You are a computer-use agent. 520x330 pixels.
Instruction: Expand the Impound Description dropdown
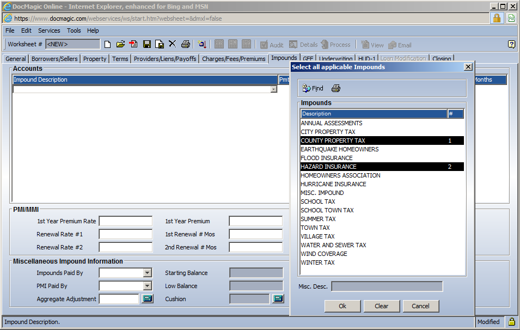click(x=273, y=89)
